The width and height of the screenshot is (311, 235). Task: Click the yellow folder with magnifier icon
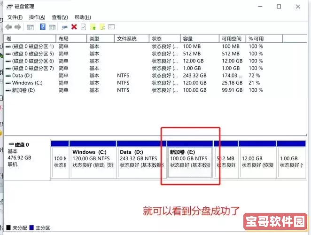click(x=102, y=27)
